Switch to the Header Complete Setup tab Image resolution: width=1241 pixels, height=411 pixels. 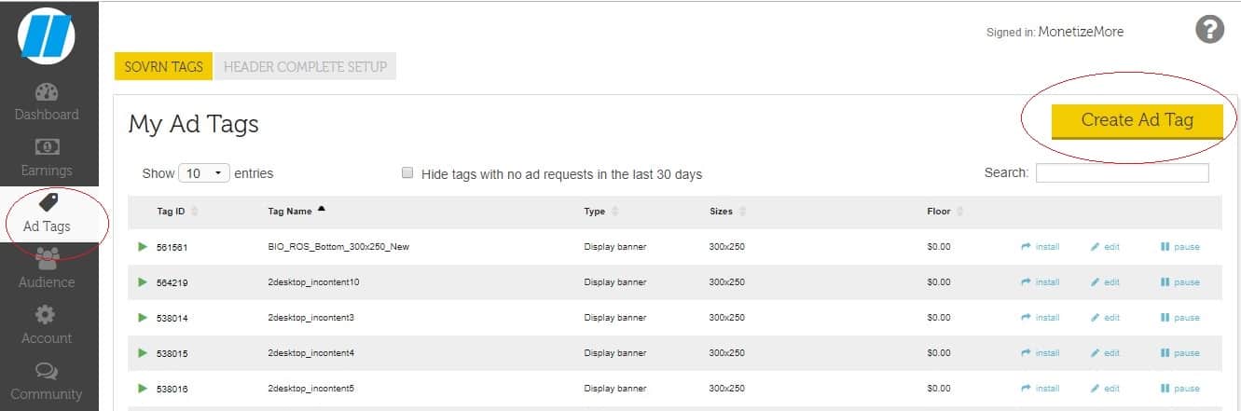305,67
